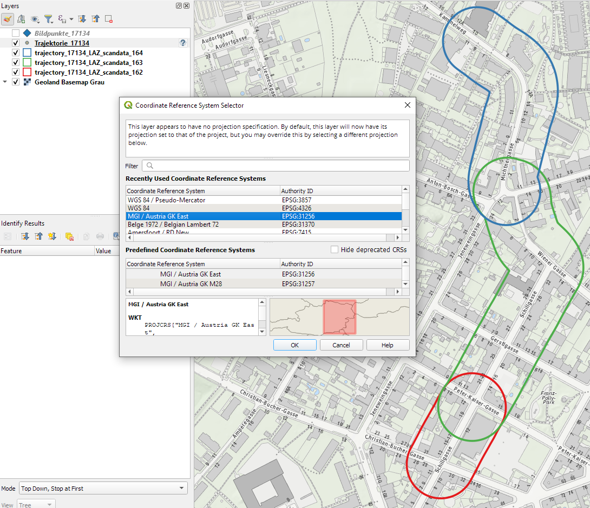Clear Results icon in Identify Results
This screenshot has height=508, width=590.
(x=69, y=236)
